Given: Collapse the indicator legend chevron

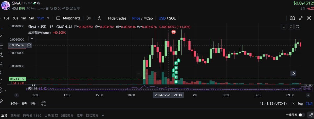Looking at the screenshot, I should (x=32, y=39).
